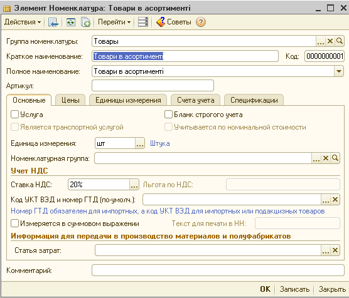Image resolution: width=349 pixels, height=298 pixels.
Task: Open the list settings toolbar icon
Action: 142,22
